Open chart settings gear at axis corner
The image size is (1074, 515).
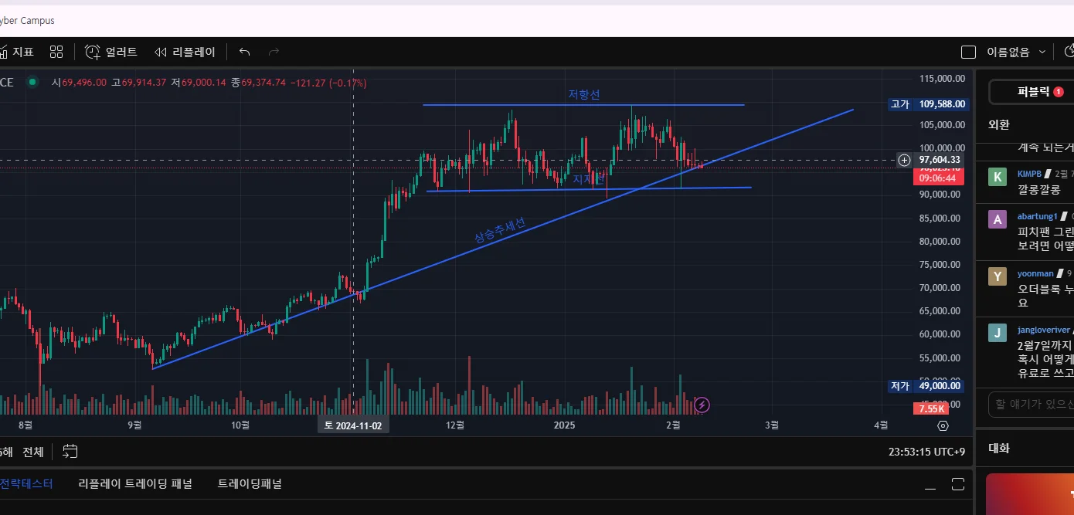pyautogui.click(x=943, y=425)
